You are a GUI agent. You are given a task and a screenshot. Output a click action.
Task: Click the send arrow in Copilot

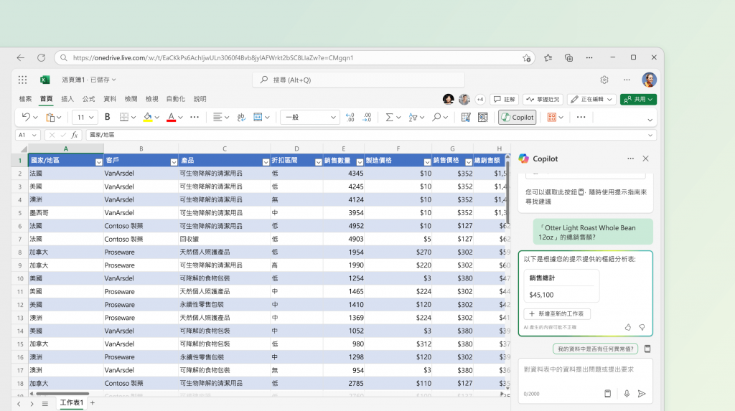(x=642, y=394)
